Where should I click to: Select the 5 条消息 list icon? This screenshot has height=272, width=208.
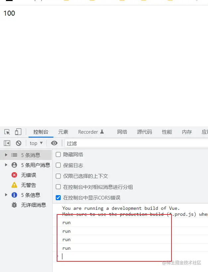[14, 155]
